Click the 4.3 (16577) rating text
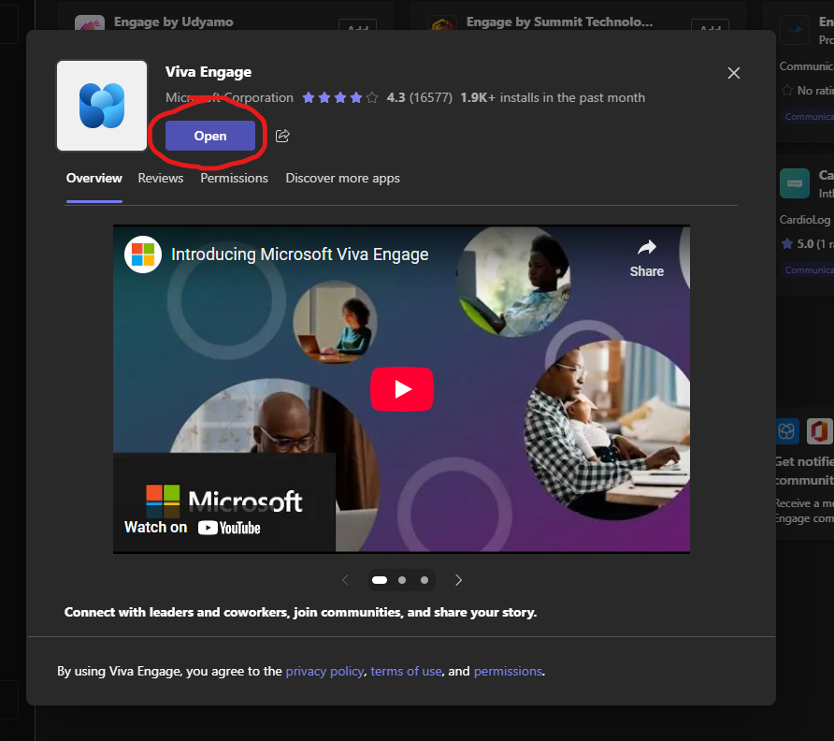Viewport: 834px width, 741px height. coord(419,98)
